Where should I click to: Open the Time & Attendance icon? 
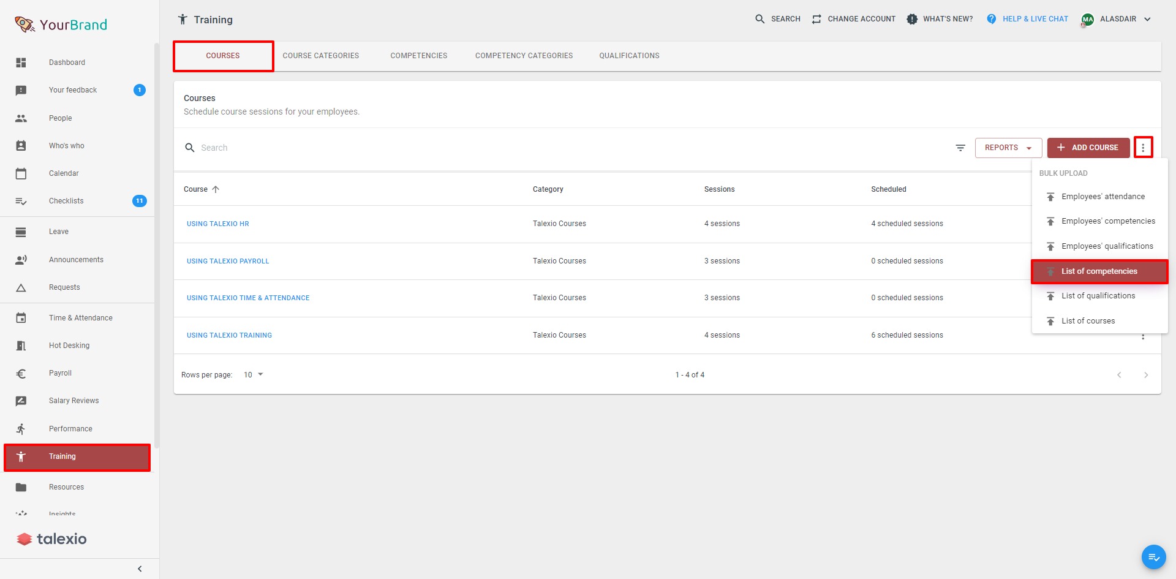coord(21,318)
